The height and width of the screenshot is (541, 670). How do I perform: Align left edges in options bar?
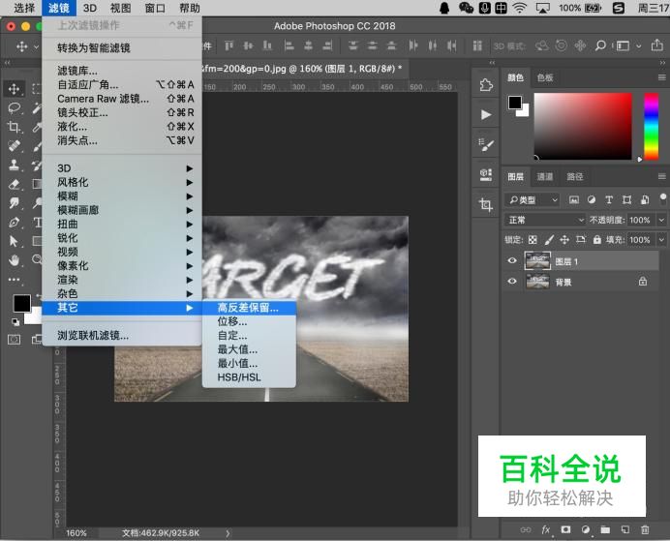[289, 45]
